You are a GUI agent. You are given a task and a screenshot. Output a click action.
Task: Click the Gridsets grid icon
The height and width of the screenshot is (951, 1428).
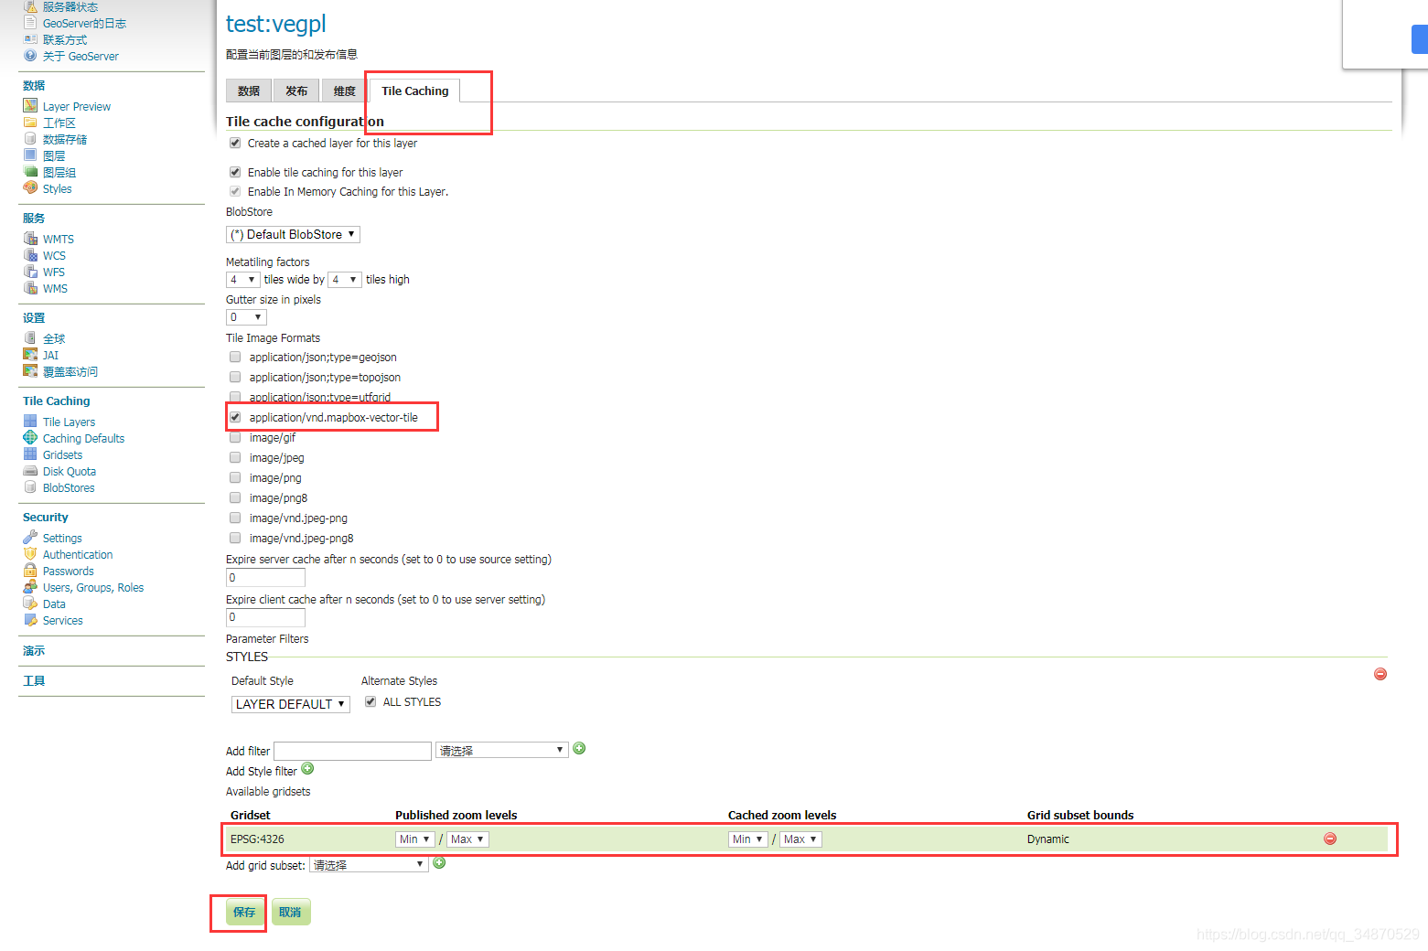pos(30,454)
